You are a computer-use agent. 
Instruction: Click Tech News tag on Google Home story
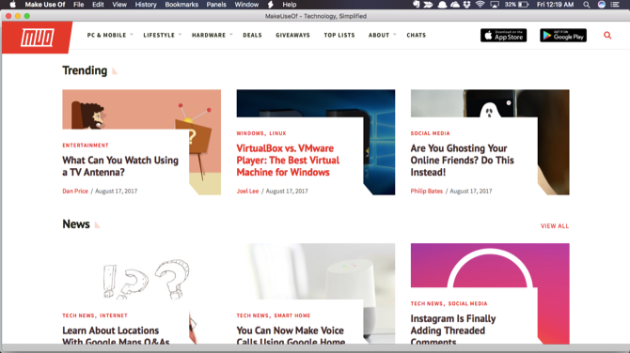[252, 315]
